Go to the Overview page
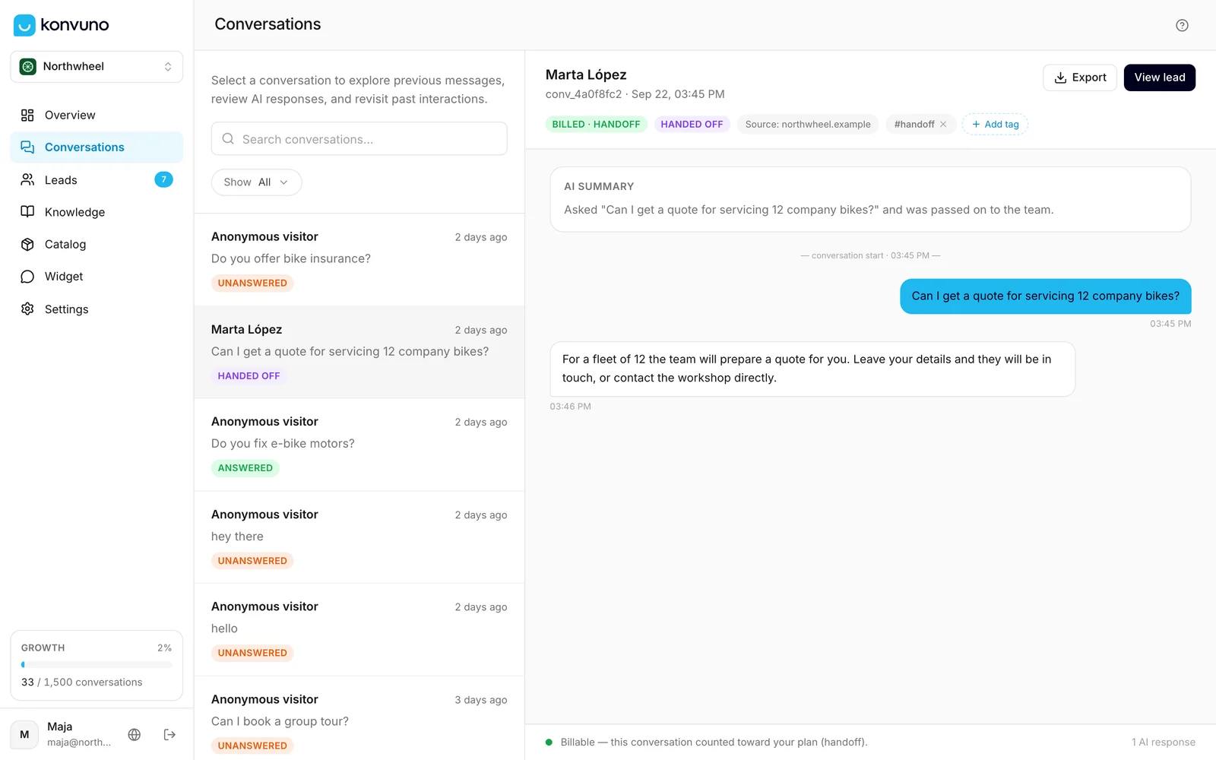The image size is (1216, 760). [97, 115]
